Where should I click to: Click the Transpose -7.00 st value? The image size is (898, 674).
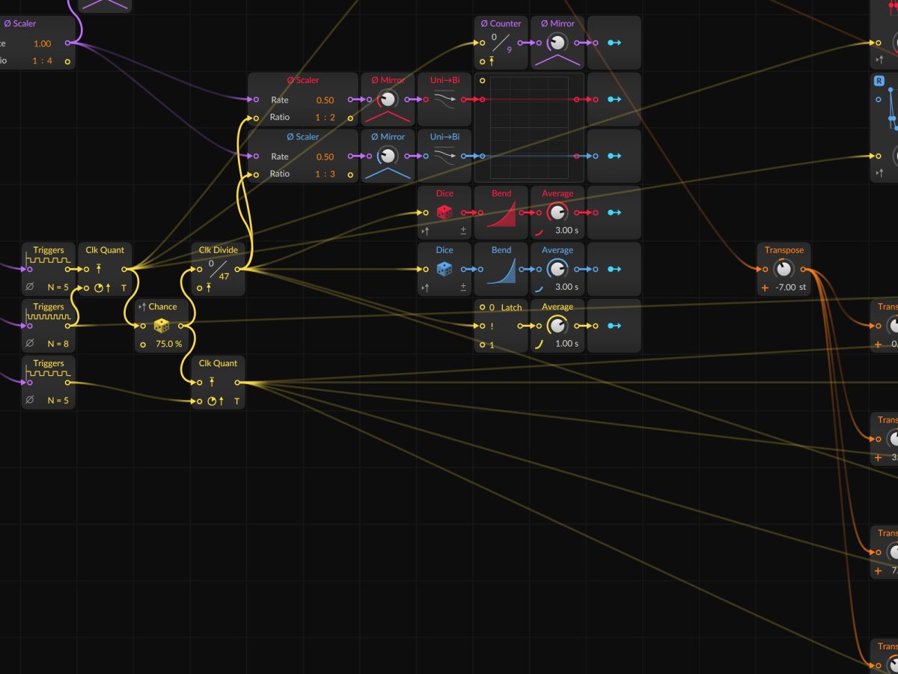point(792,288)
